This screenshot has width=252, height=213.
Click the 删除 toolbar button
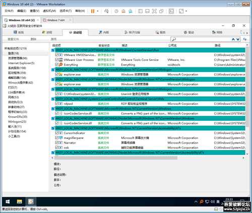33,39
